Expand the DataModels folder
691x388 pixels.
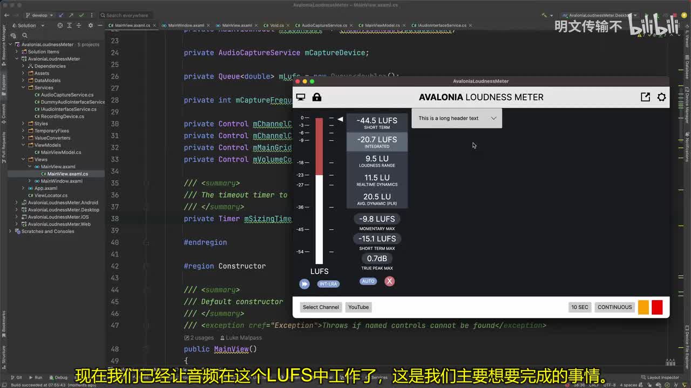pyautogui.click(x=23, y=81)
